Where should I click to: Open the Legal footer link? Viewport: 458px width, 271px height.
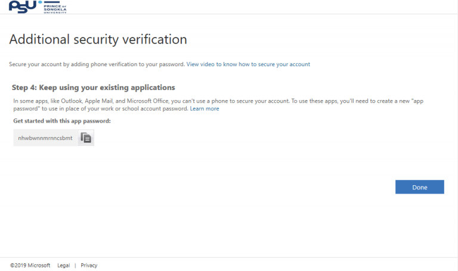click(63, 265)
